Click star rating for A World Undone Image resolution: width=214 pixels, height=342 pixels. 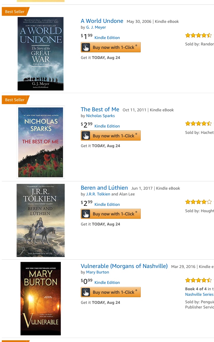coord(198,36)
